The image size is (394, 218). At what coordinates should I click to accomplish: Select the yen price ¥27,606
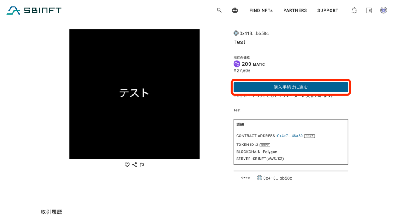(242, 71)
